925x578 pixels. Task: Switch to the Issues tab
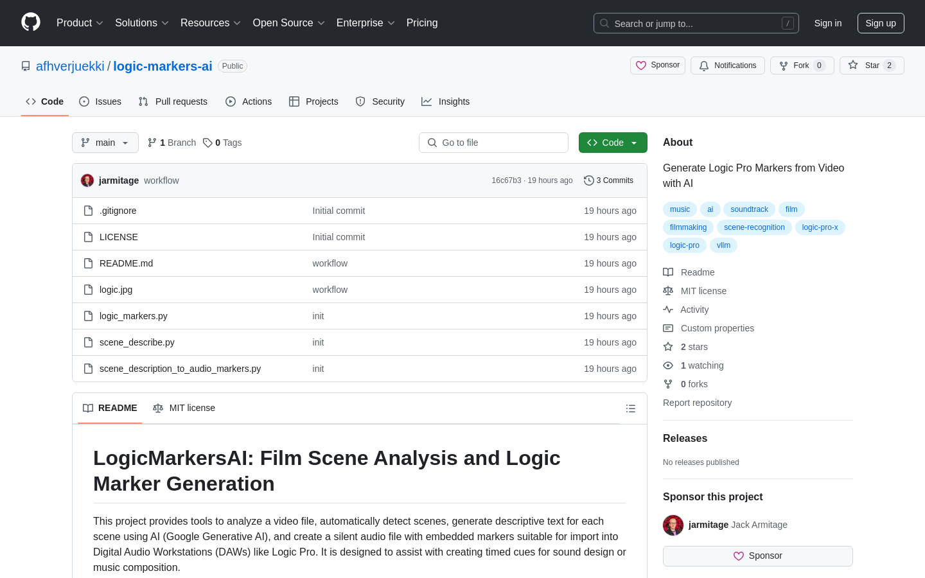(100, 101)
